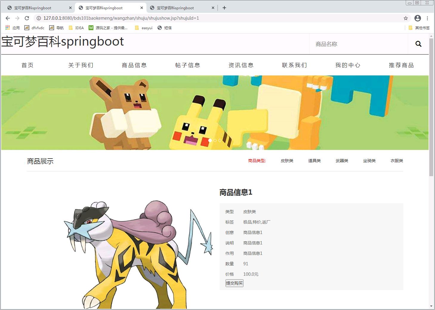Close the third browser tab
Screen dimensions: 435x310
pyautogui.click(x=213, y=8)
